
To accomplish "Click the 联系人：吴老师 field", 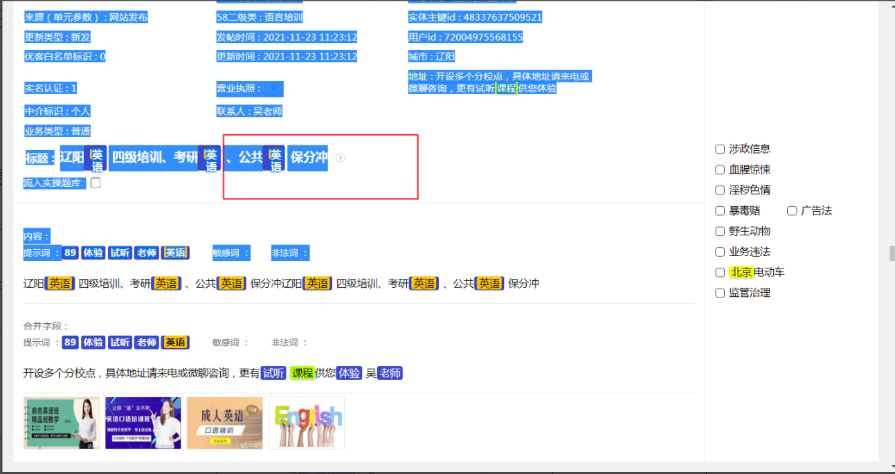I will click(249, 111).
